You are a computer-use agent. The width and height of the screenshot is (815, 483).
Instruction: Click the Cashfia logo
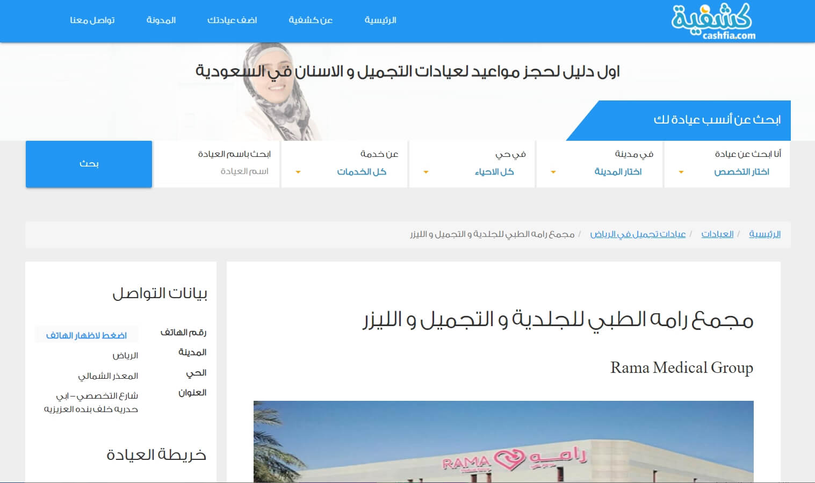click(x=712, y=21)
